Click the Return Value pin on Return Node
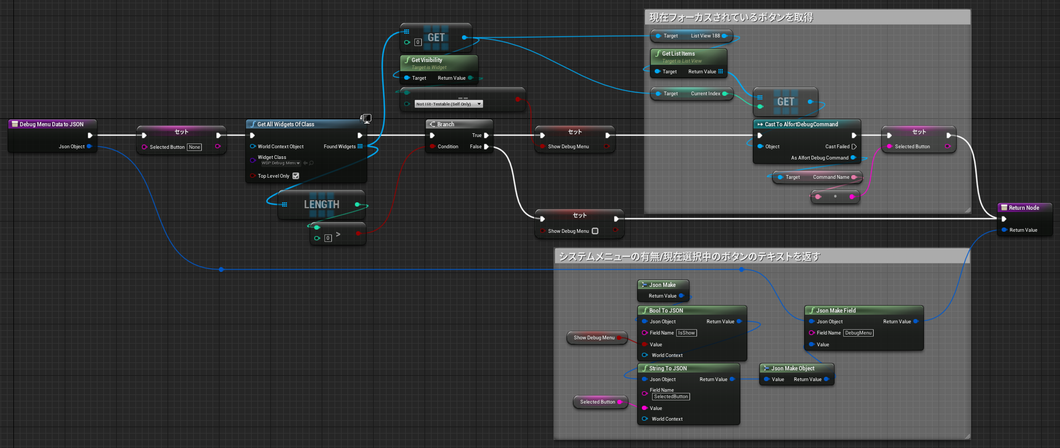 (x=1004, y=230)
